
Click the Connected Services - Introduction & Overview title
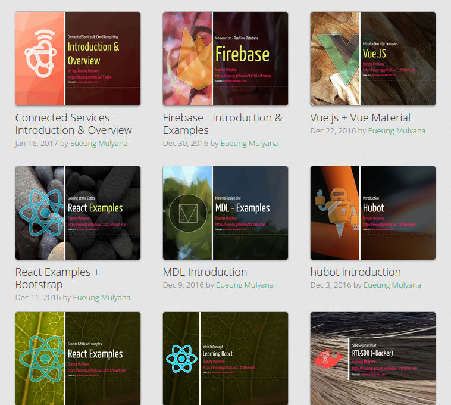(x=74, y=124)
